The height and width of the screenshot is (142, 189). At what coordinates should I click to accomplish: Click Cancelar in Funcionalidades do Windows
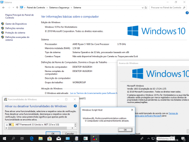(x=70, y=133)
